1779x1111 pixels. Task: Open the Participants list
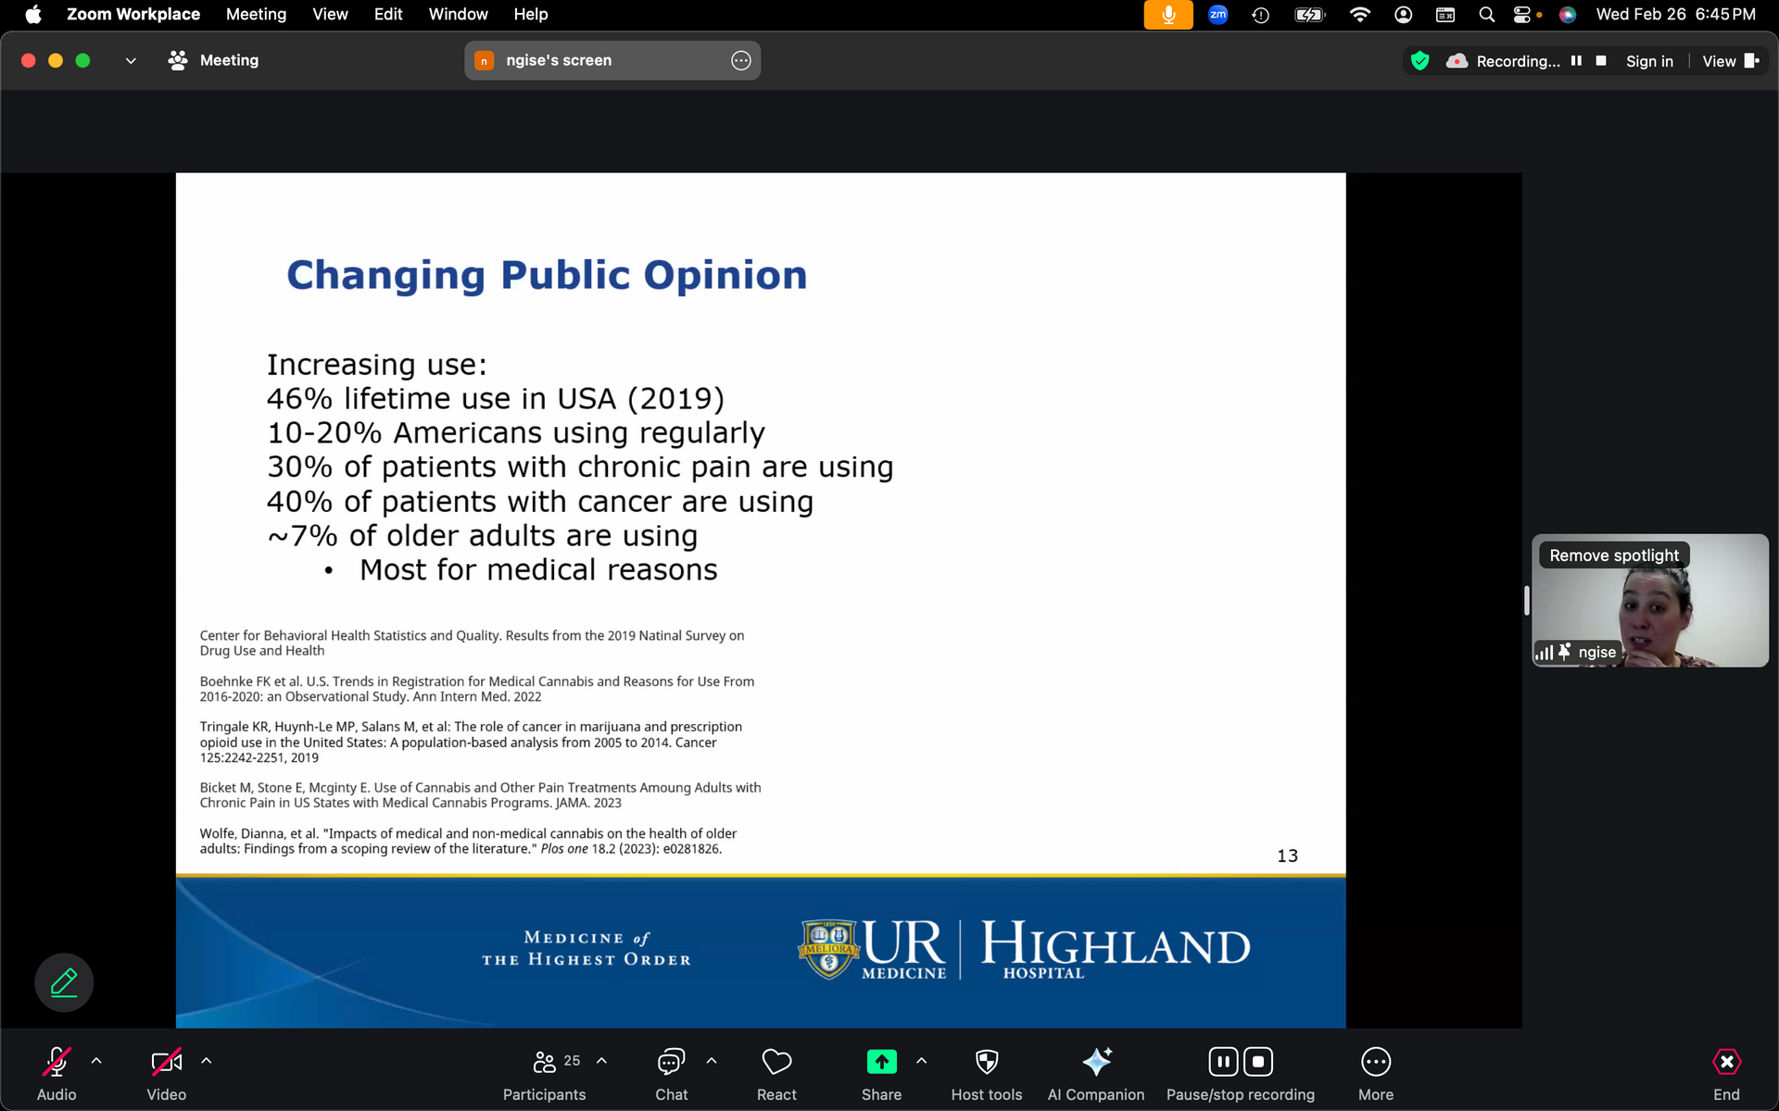(545, 1062)
